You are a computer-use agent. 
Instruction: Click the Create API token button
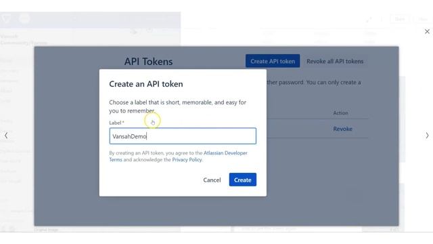(273, 61)
